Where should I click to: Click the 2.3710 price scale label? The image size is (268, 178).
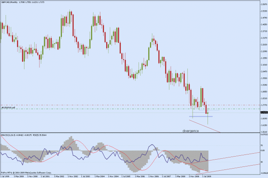[x=264, y=31]
